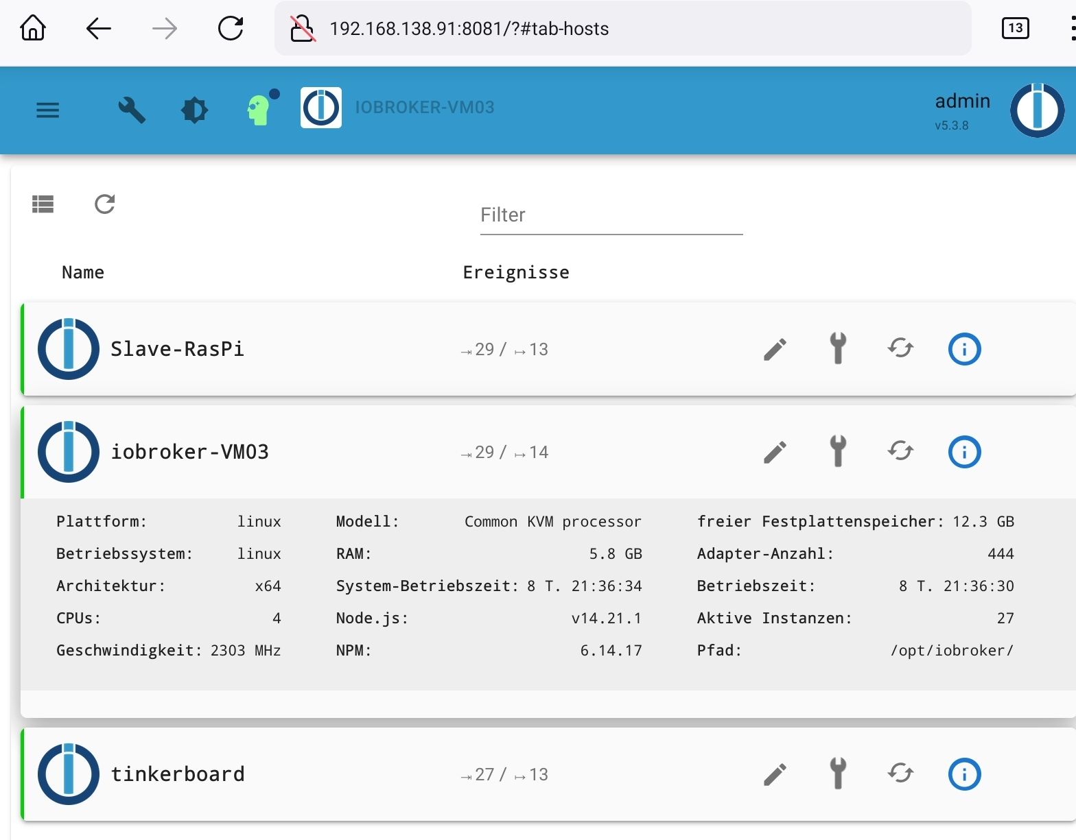Restart the Slave-RasPi host

[x=900, y=348]
